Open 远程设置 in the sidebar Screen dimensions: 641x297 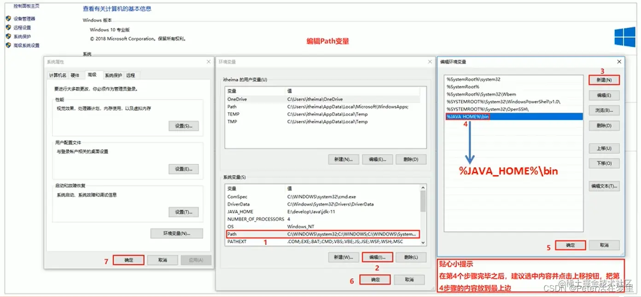pyautogui.click(x=22, y=28)
